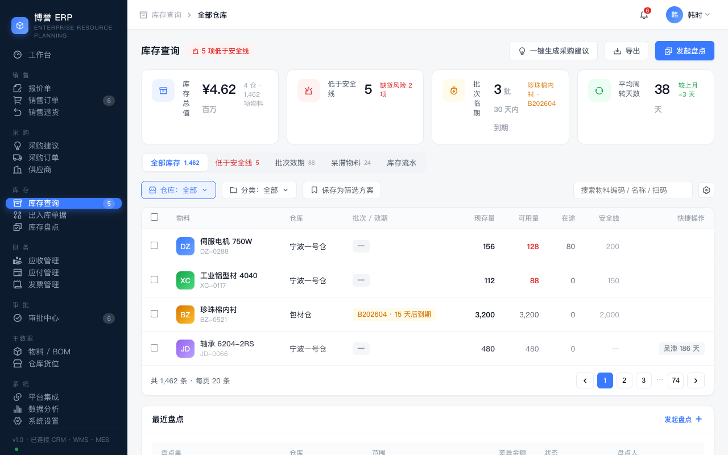Viewport: 728px width, 455px height.
Task: Tick the 珍珠棉内衬 row checkbox
Action: (x=154, y=313)
